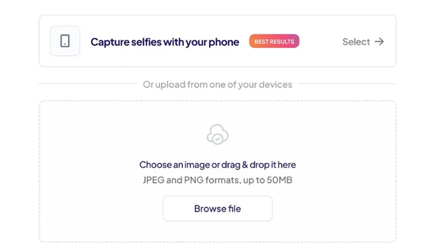Image resolution: width=439 pixels, height=246 pixels.
Task: Click the BEST RESULTS badge
Action: (274, 42)
